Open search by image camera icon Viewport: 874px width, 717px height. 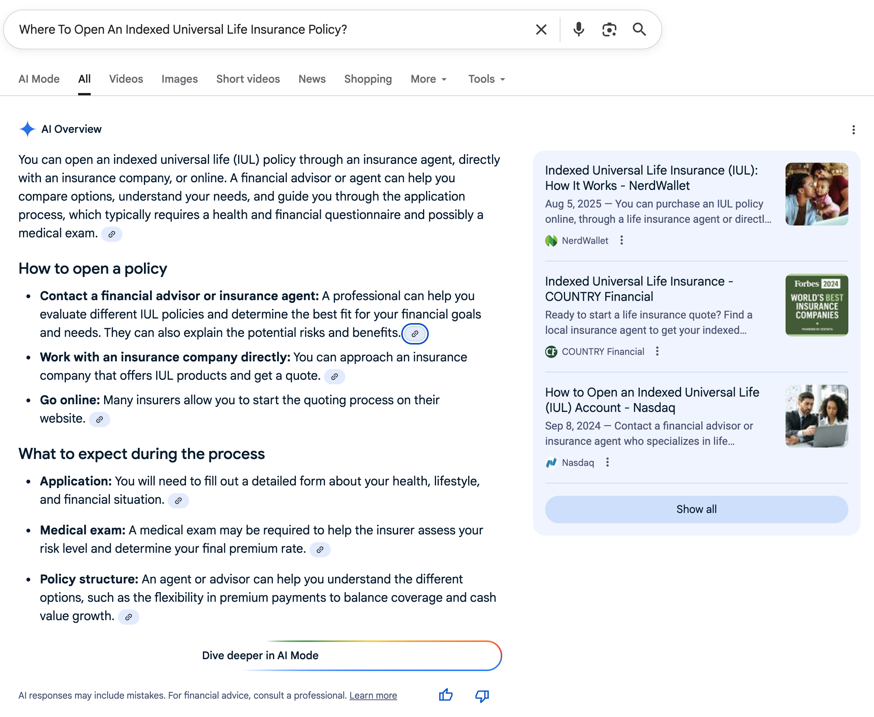(x=609, y=30)
